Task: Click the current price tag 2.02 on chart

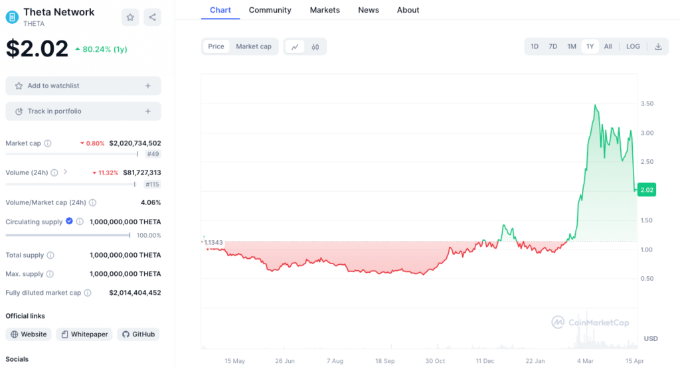Action: coord(647,190)
